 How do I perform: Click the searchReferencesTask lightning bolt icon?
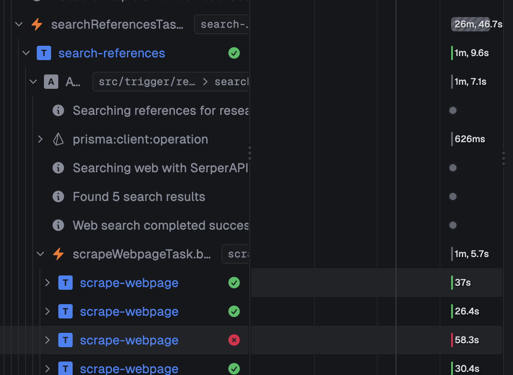tap(37, 24)
